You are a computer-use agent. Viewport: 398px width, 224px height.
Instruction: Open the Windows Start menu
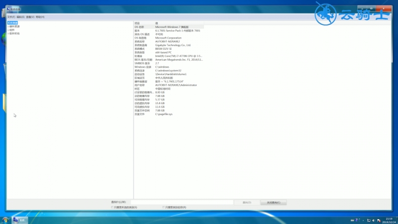point(5,221)
